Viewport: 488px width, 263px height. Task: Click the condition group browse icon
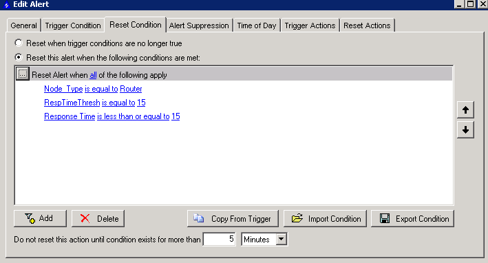coord(23,74)
